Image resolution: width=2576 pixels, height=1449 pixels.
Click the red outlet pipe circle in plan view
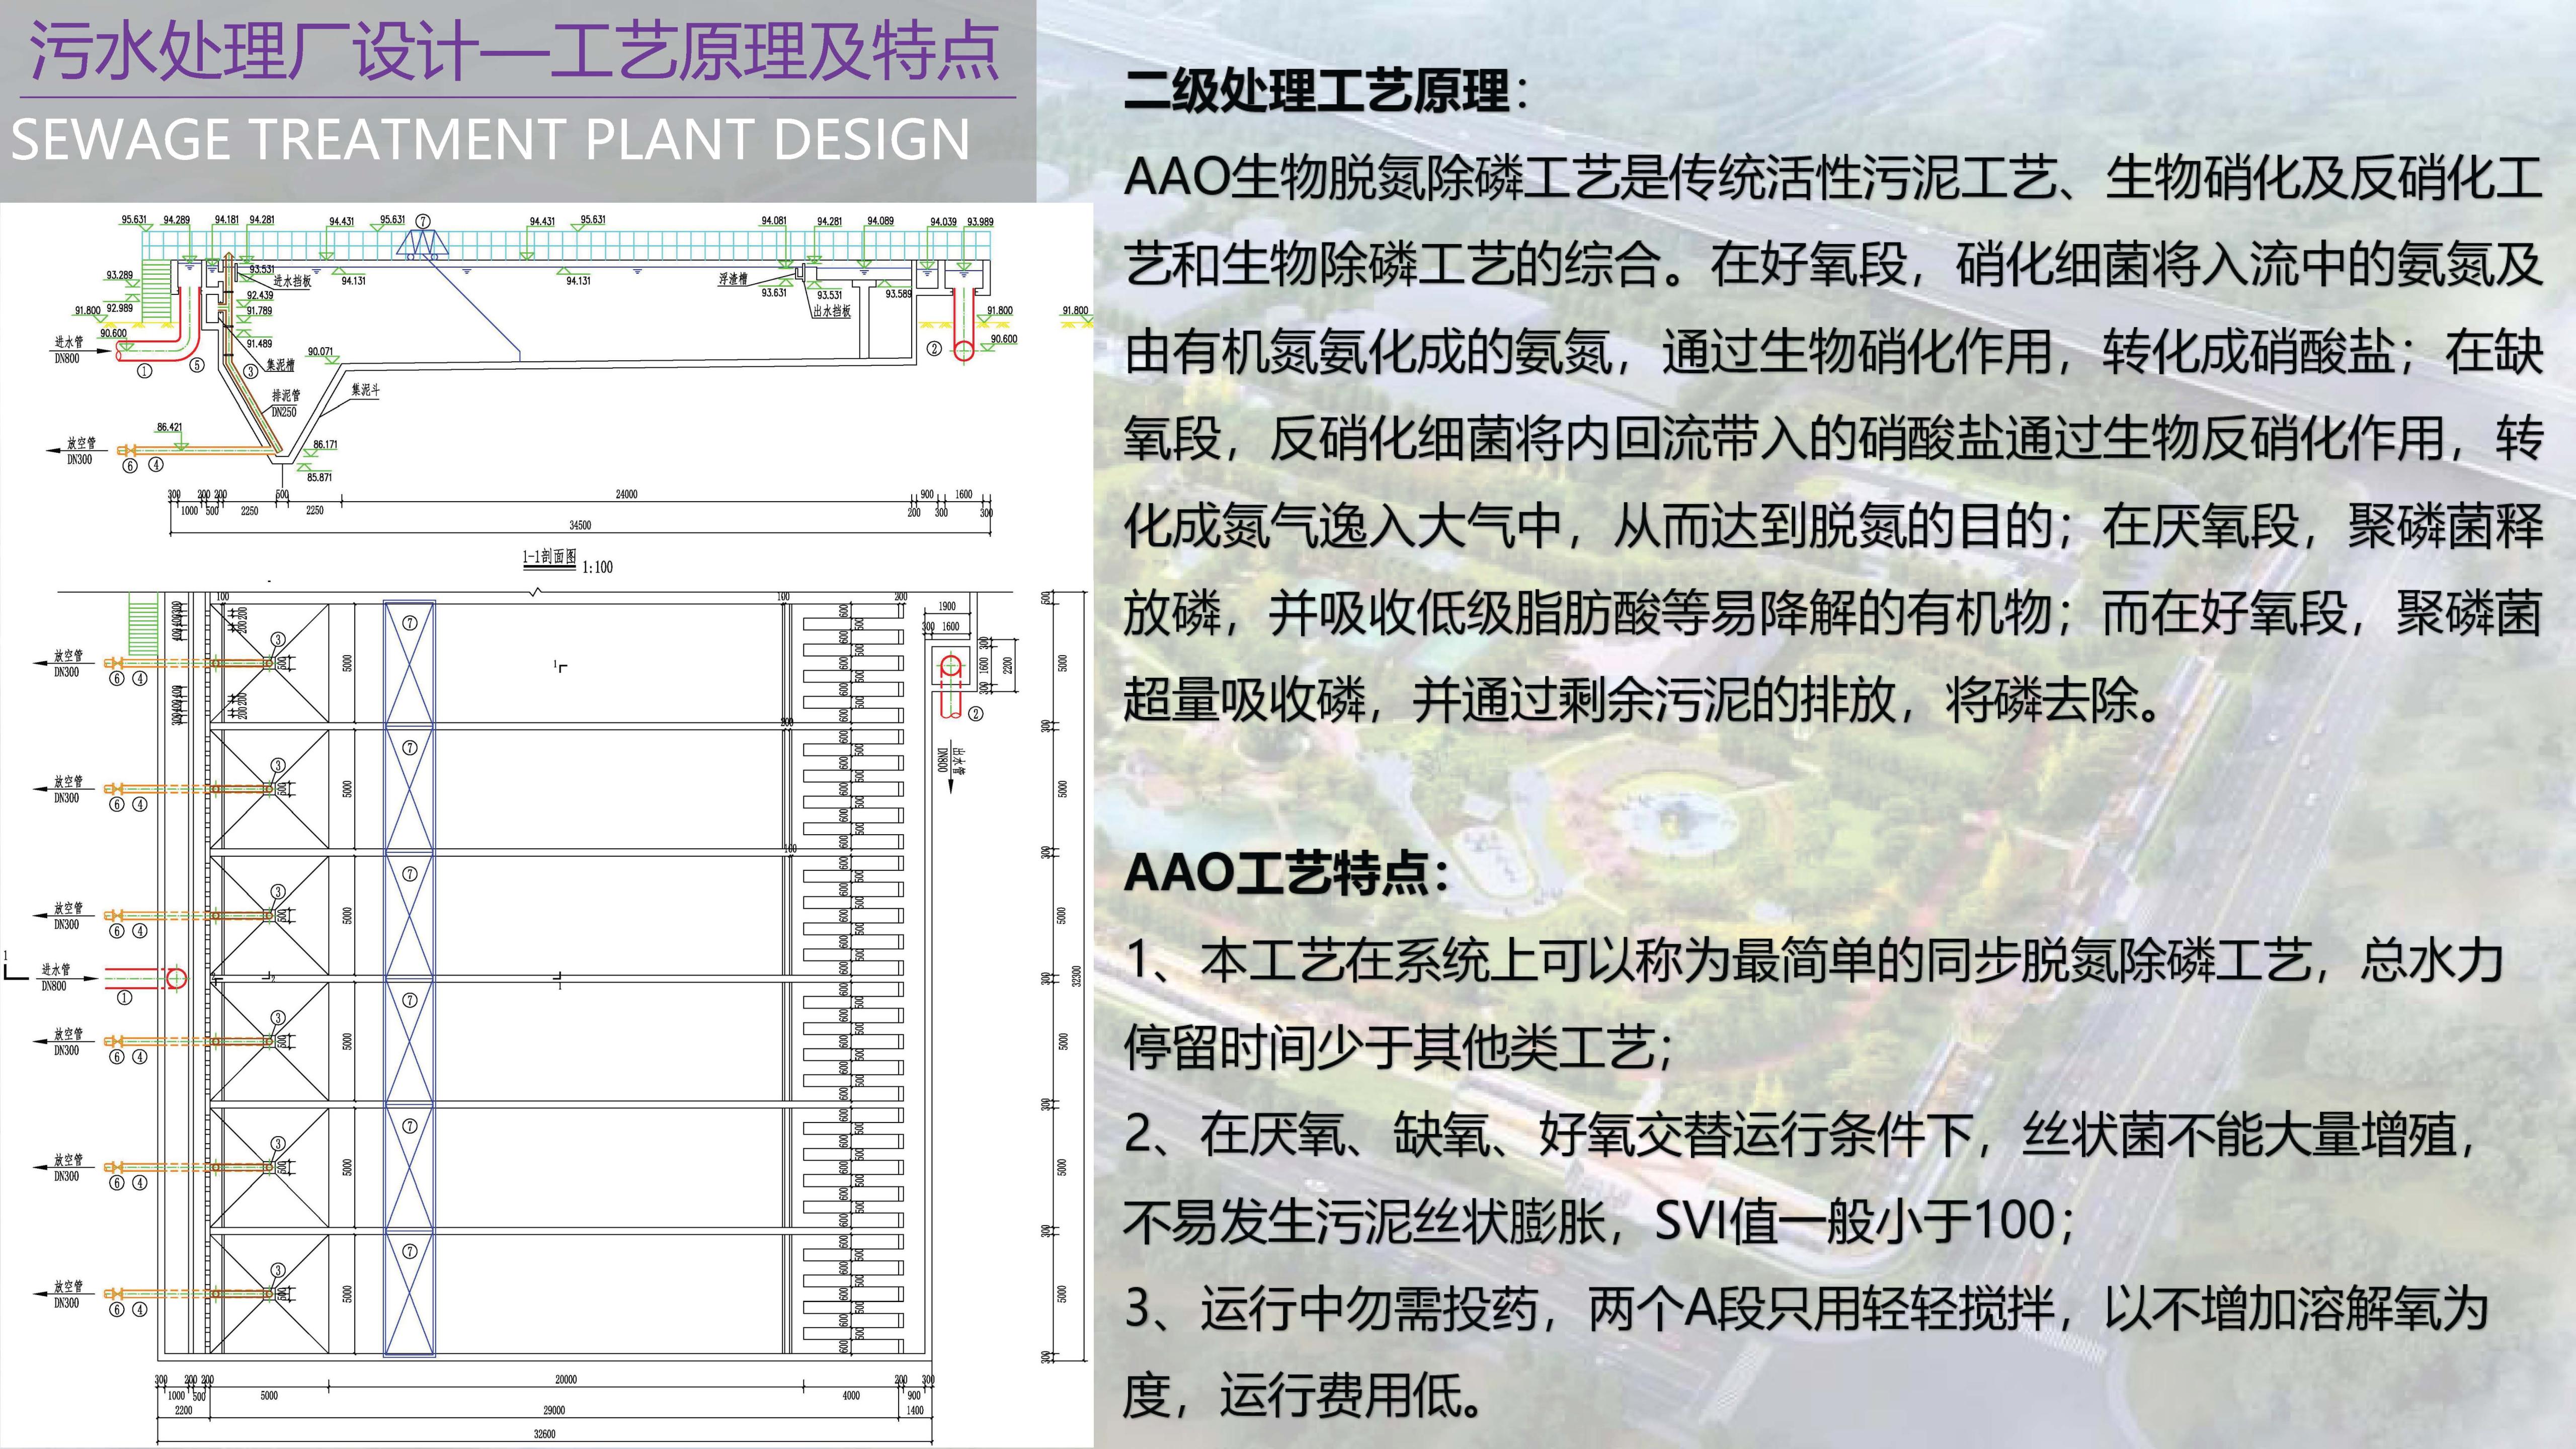[950, 666]
